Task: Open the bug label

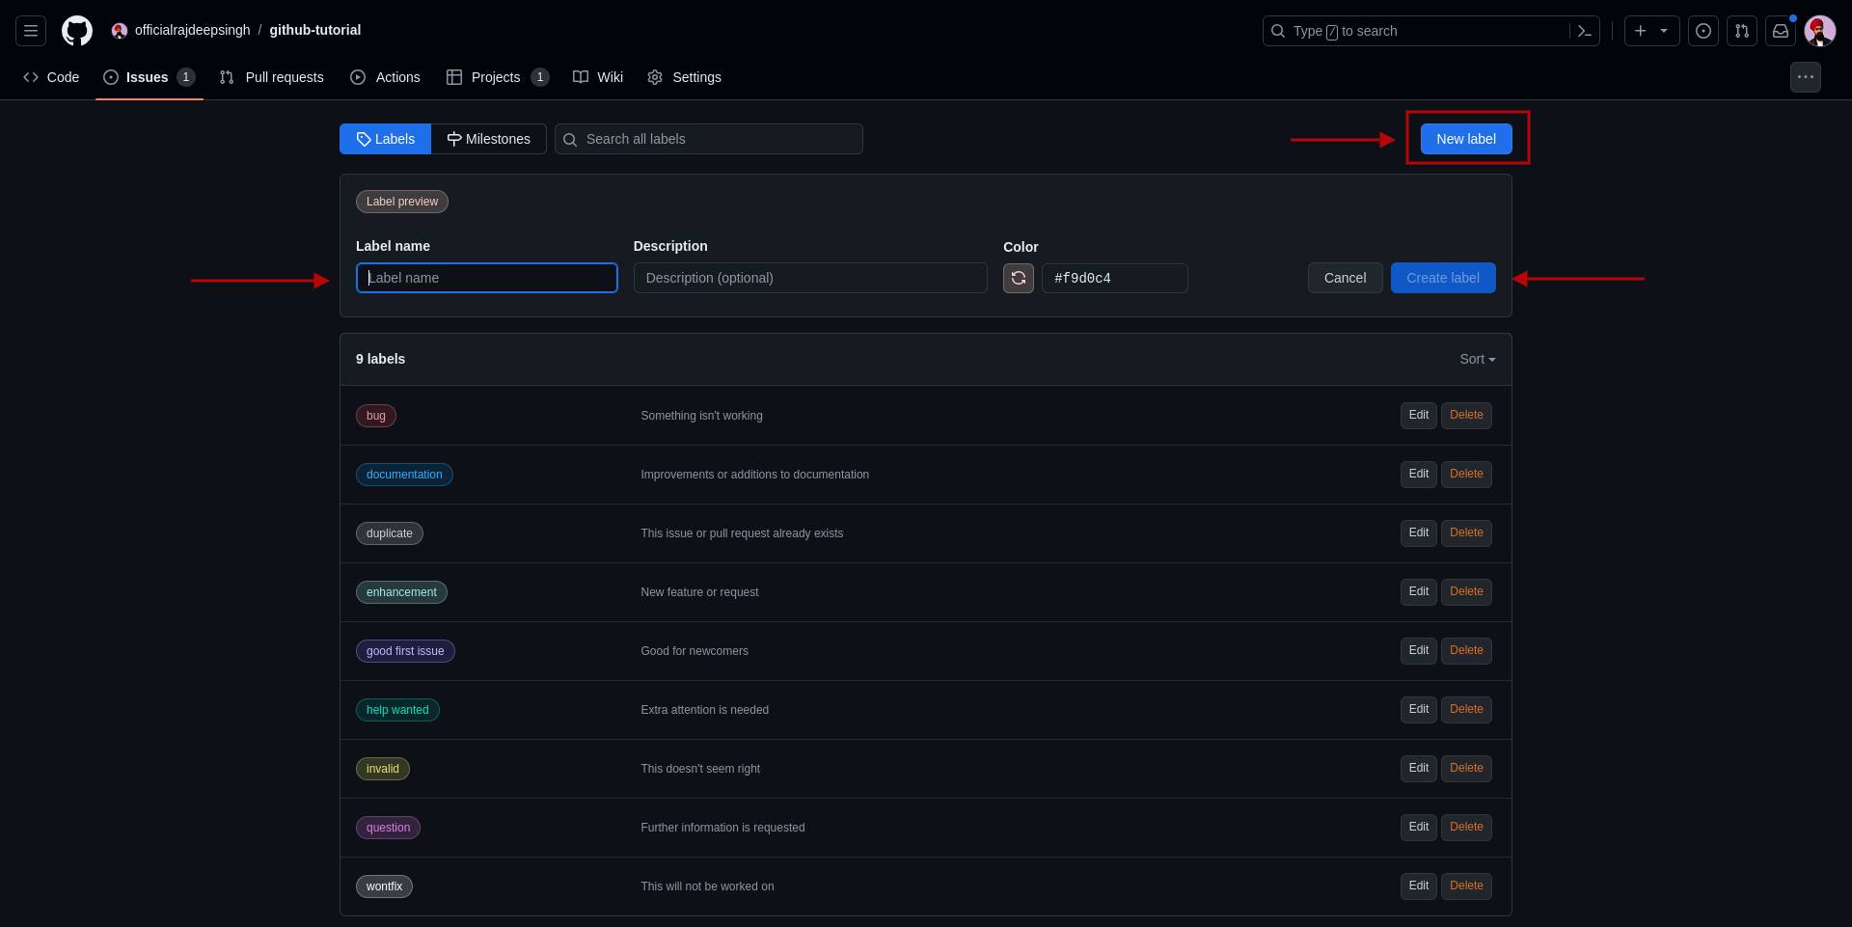Action: tap(376, 416)
